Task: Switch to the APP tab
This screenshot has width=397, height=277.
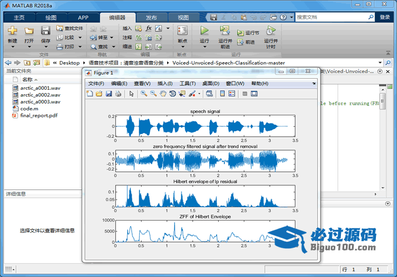Action: click(x=83, y=18)
